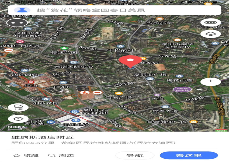This screenshot has height=162, width=229.
Task: Tap the 5号线环中线 metro line label
Action: coord(182,89)
